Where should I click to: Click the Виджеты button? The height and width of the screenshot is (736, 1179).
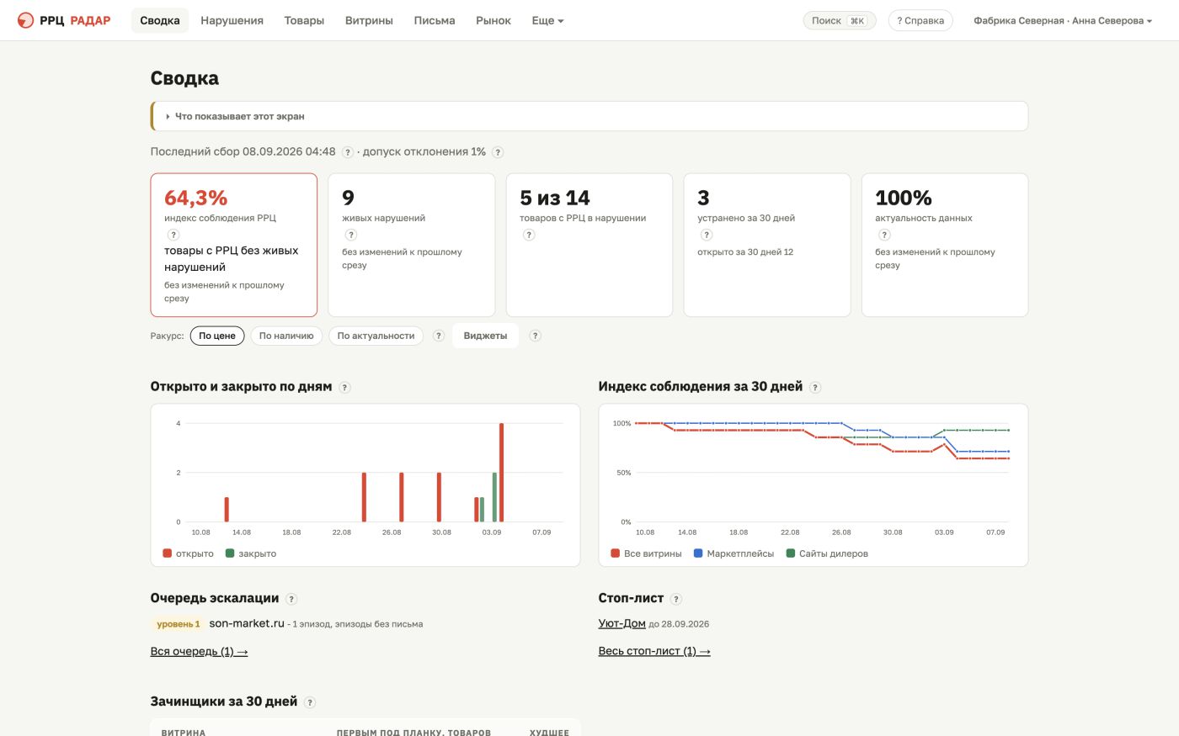click(485, 336)
